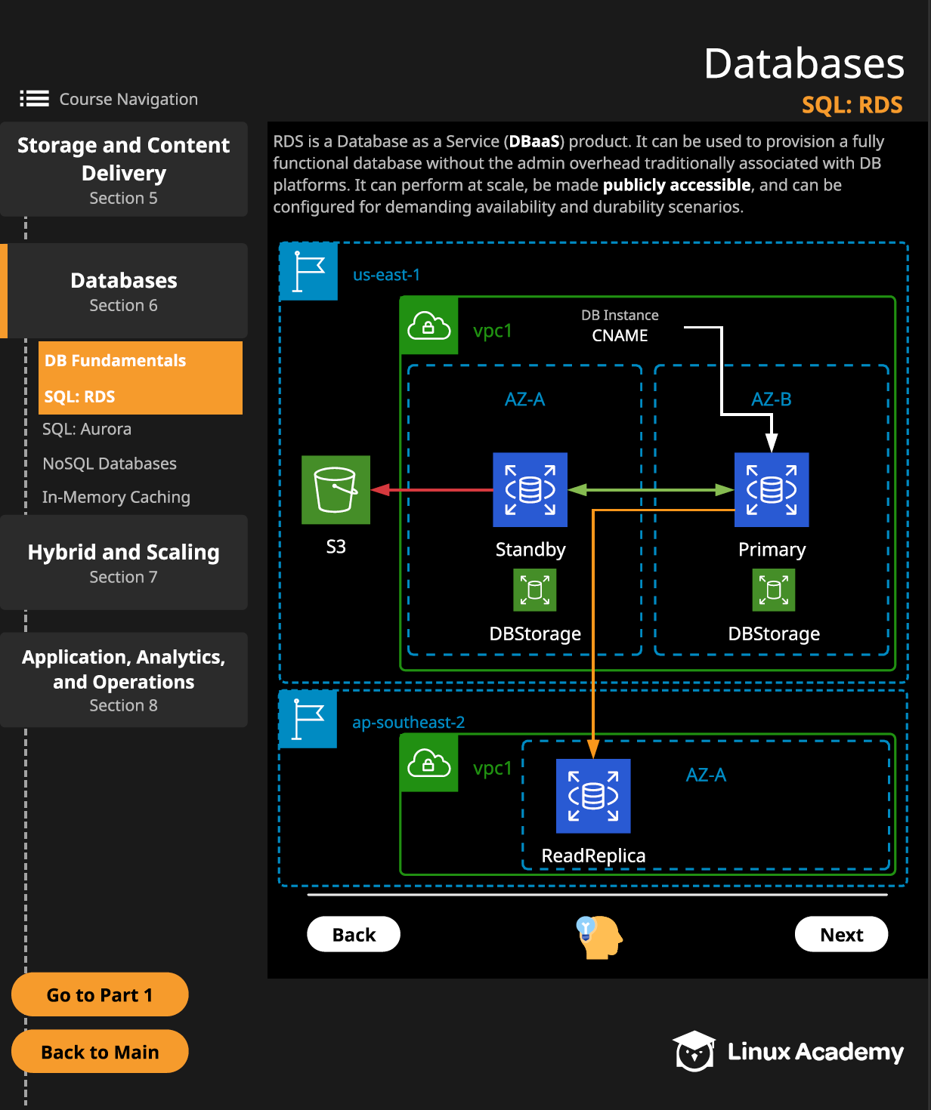Click the bold DBaaS text
Screen dimensions: 931x1110
pos(534,141)
